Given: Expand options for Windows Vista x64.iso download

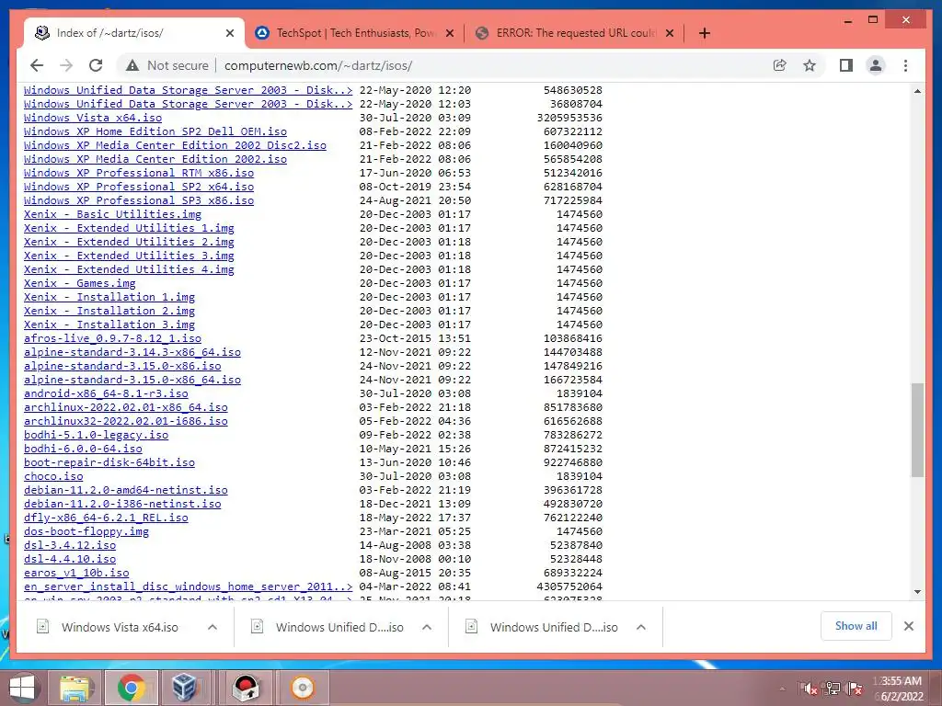Looking at the screenshot, I should point(213,627).
